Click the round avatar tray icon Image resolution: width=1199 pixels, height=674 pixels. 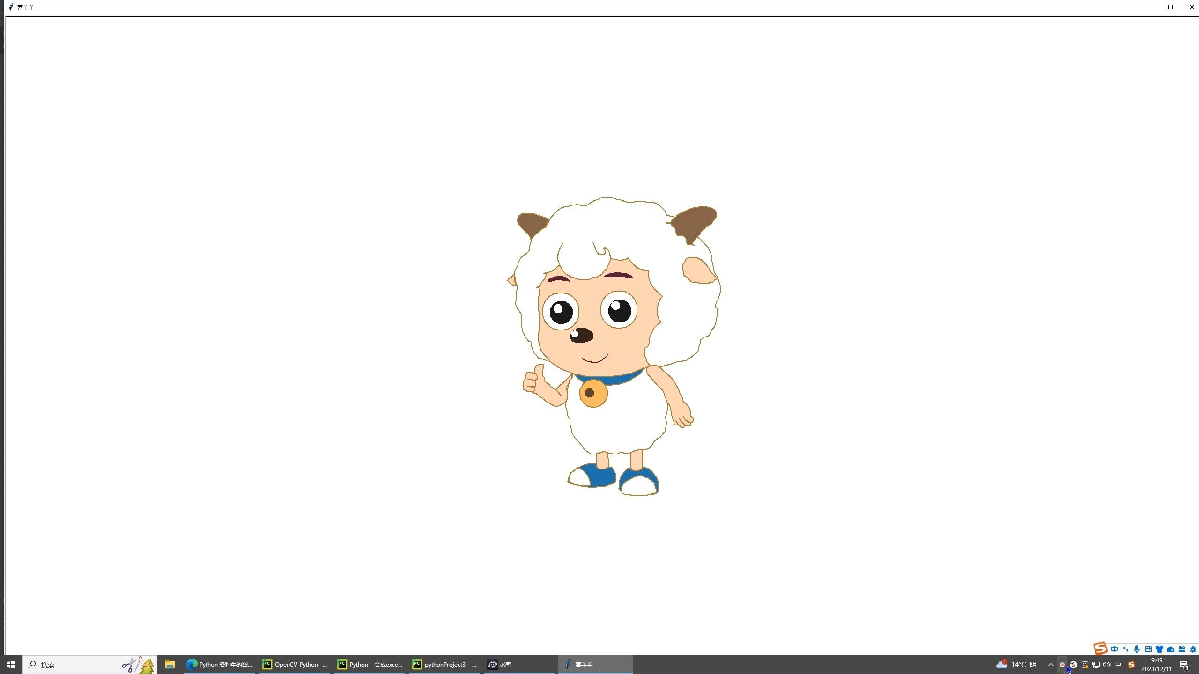coord(1073,665)
